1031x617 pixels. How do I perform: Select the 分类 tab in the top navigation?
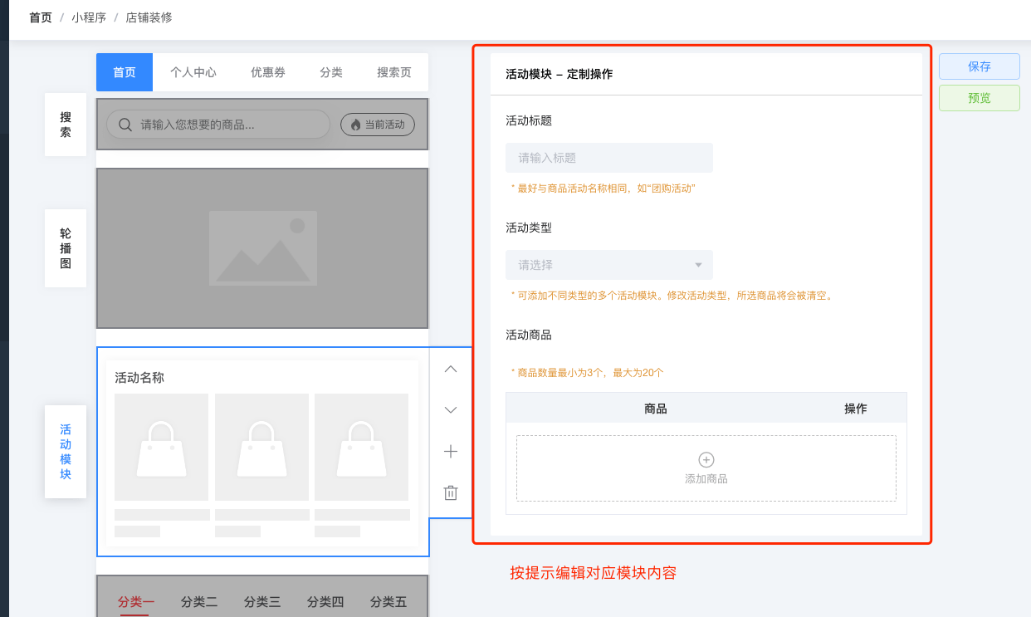(331, 72)
